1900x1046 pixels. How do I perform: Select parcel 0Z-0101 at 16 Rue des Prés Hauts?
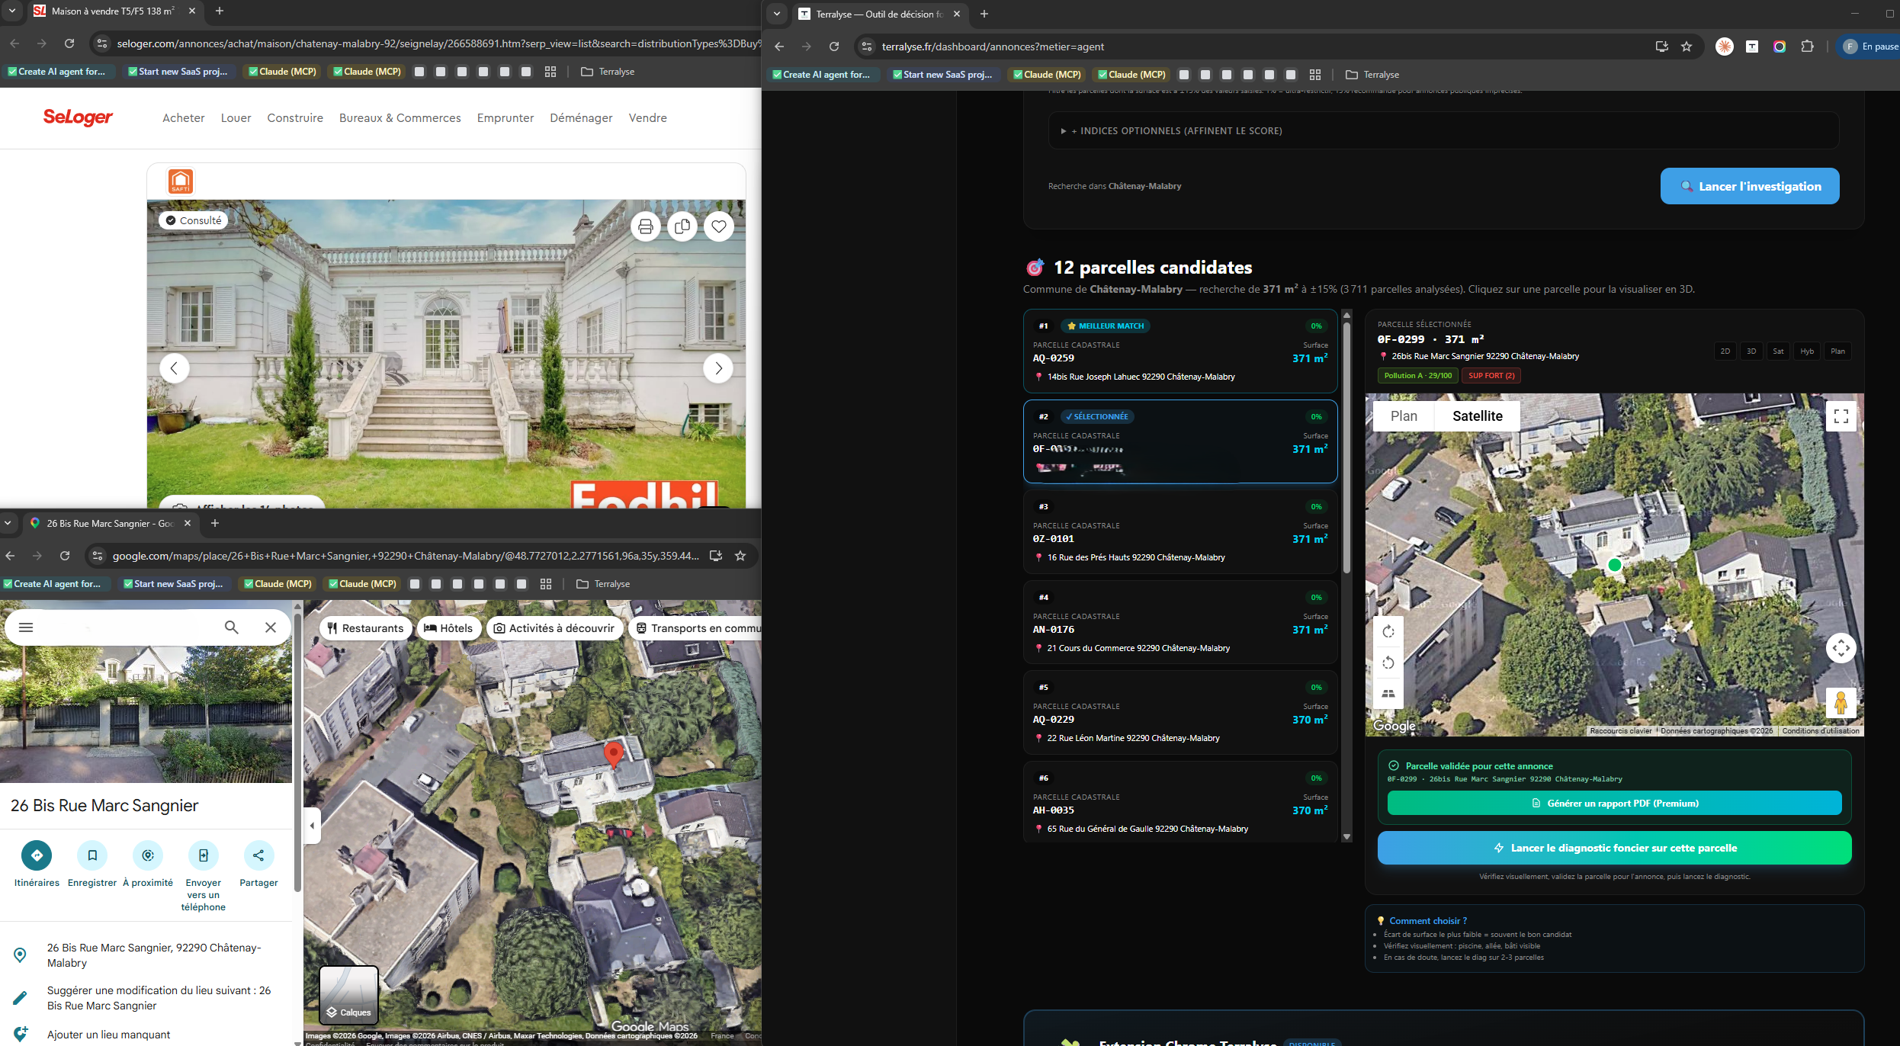point(1180,531)
